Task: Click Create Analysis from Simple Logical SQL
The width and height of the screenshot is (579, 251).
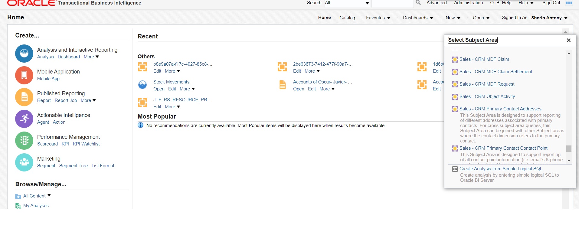Action: pyautogui.click(x=501, y=169)
